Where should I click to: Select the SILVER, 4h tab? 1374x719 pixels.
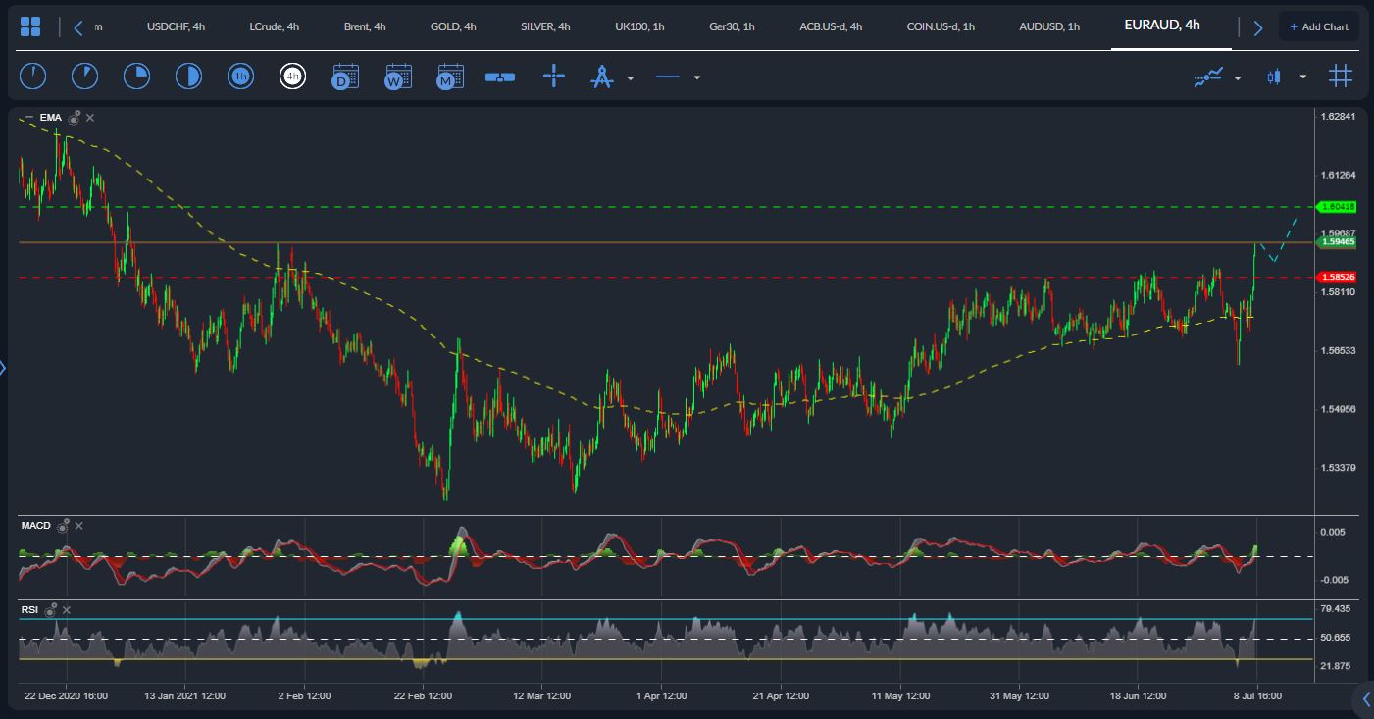[545, 26]
